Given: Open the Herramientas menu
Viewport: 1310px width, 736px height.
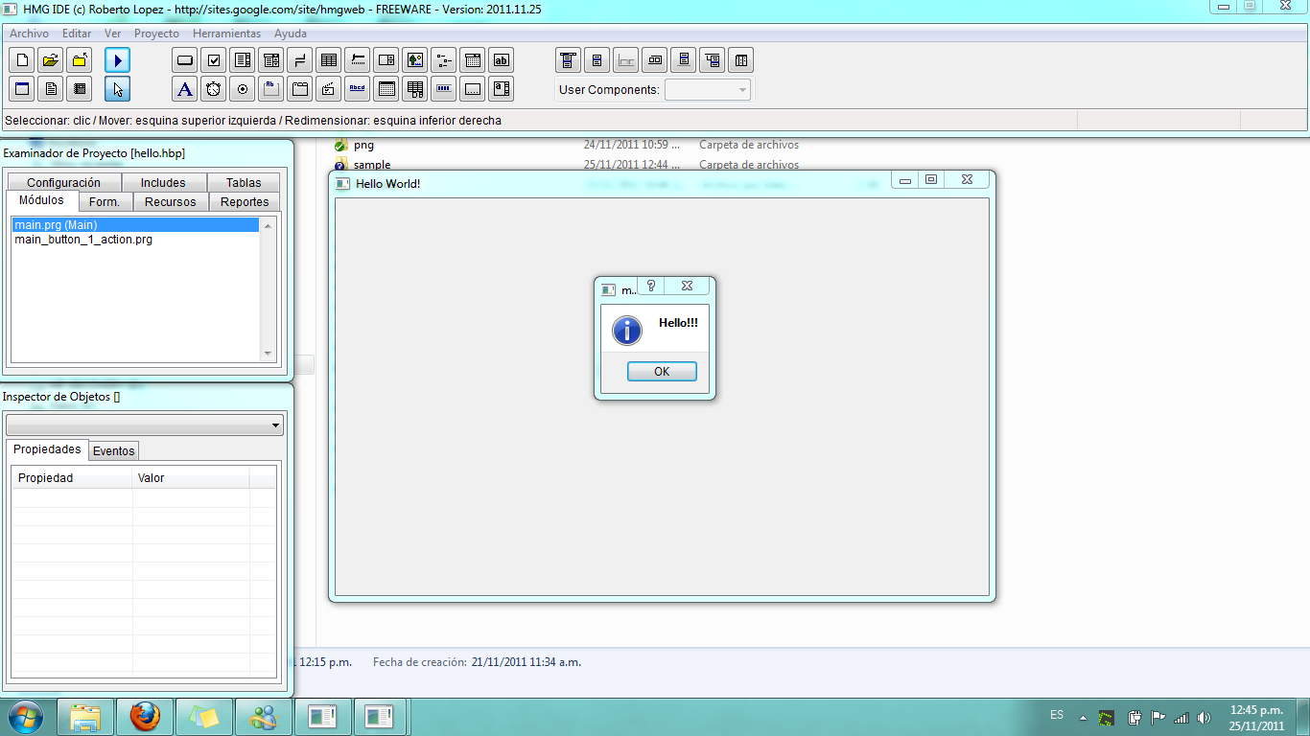Looking at the screenshot, I should point(226,33).
